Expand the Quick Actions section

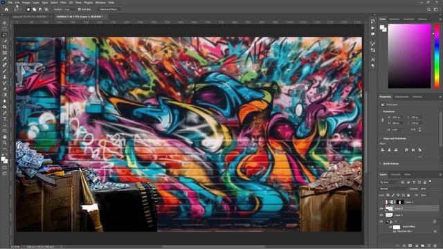[380, 164]
